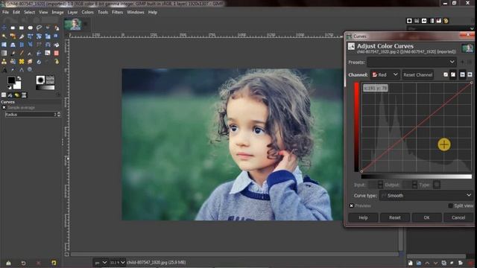Image resolution: width=477 pixels, height=268 pixels.
Task: Click the Radius stepper arrows
Action: (59, 114)
